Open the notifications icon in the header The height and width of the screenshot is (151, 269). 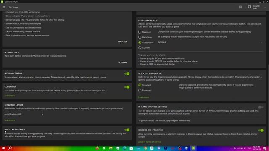pos(240,7)
